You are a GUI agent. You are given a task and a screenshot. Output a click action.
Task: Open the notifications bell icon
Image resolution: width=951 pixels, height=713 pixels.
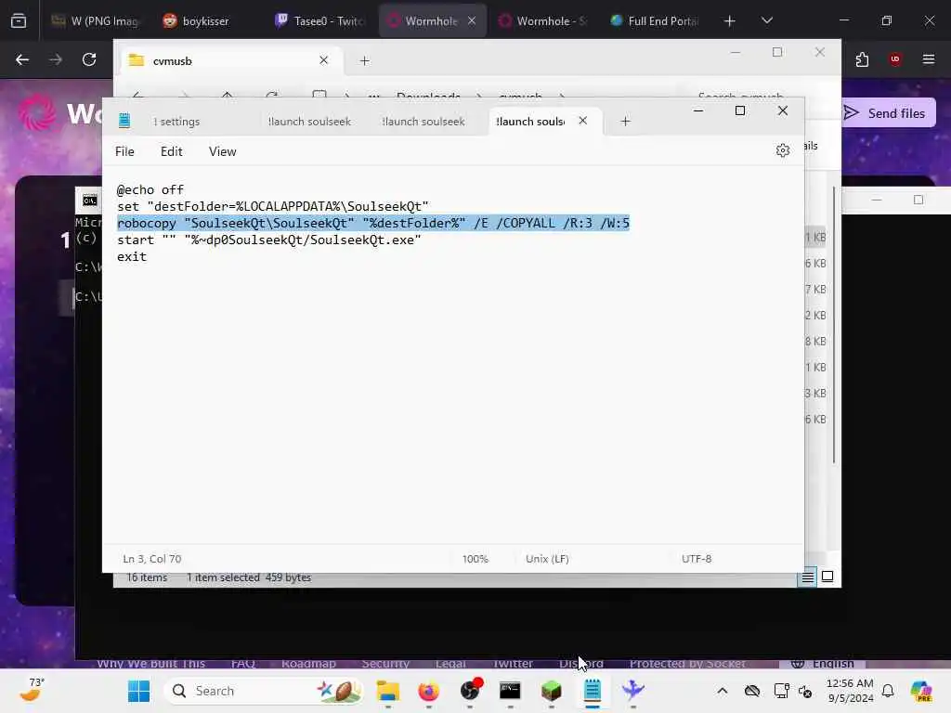(888, 691)
